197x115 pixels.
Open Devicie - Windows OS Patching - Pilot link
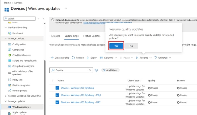coord(81,95)
